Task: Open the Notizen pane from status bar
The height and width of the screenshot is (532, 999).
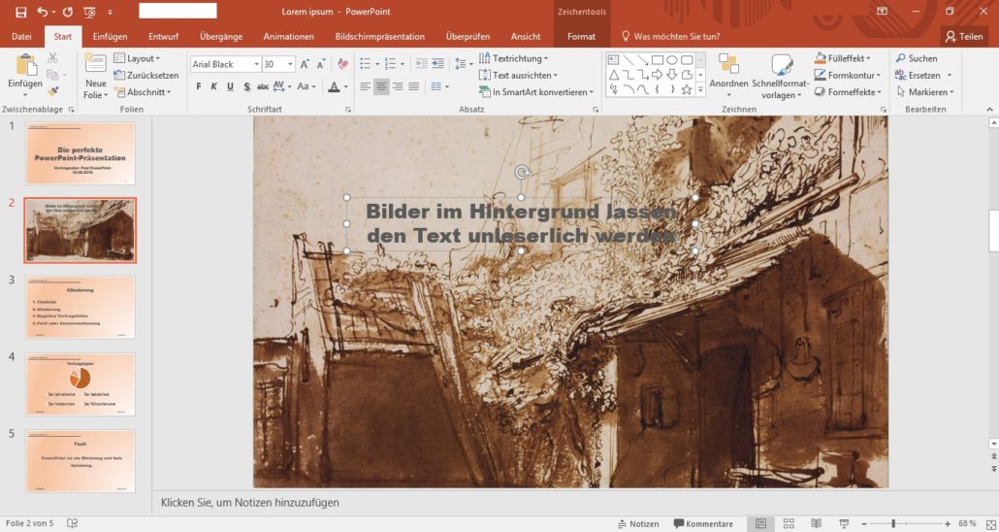Action: [638, 523]
